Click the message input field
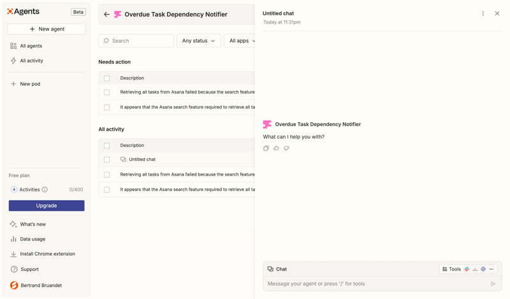 pos(377,284)
